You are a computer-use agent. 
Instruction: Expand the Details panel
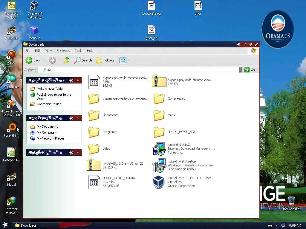pos(78,152)
